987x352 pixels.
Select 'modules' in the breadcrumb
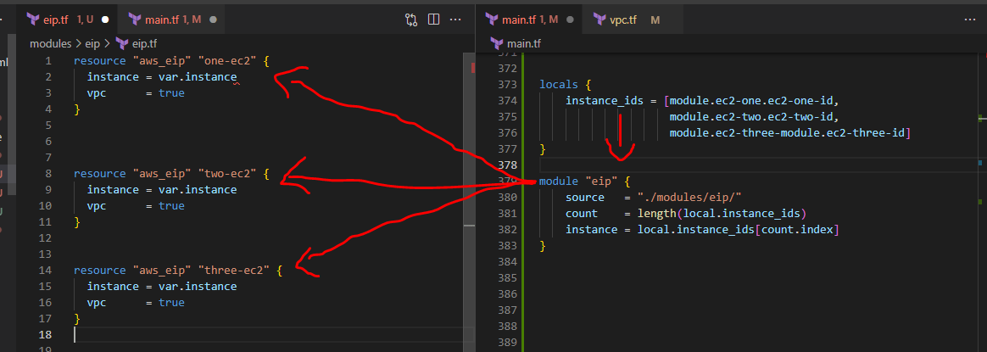tap(51, 43)
